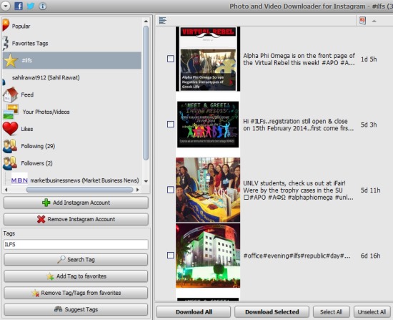Click the horizontal scroll left arrow
The height and width of the screenshot is (320, 393).
click(x=6, y=190)
